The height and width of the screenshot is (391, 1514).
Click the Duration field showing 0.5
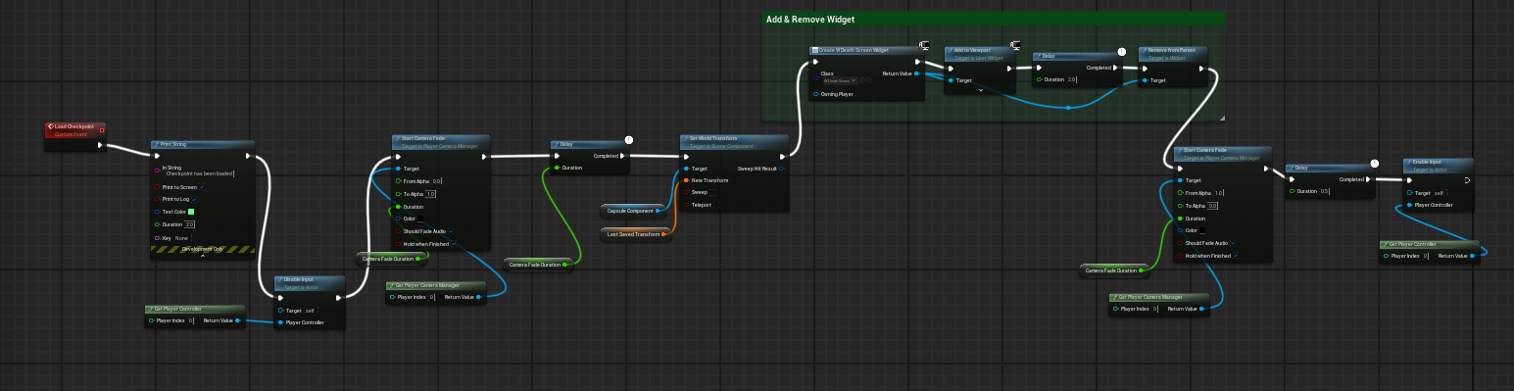tap(1325, 191)
